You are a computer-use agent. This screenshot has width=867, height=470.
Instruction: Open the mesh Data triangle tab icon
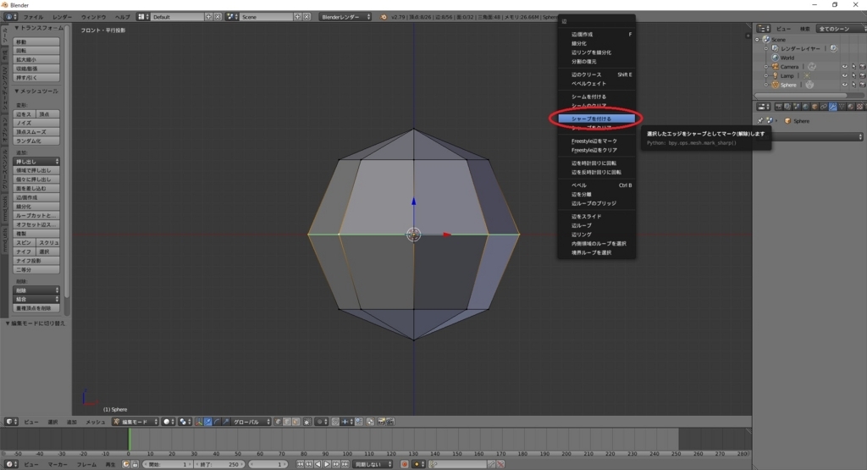842,107
